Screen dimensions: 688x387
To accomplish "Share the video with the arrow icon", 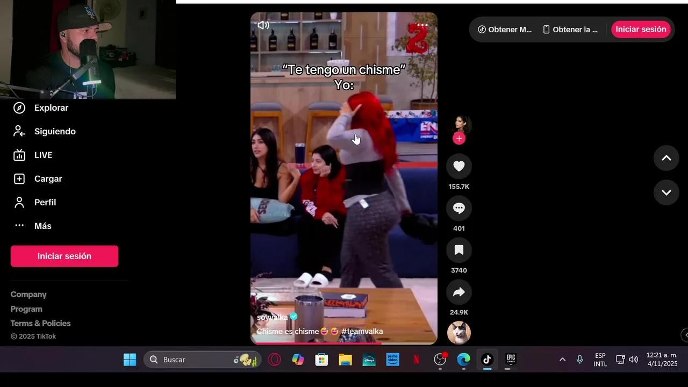I will tap(459, 292).
